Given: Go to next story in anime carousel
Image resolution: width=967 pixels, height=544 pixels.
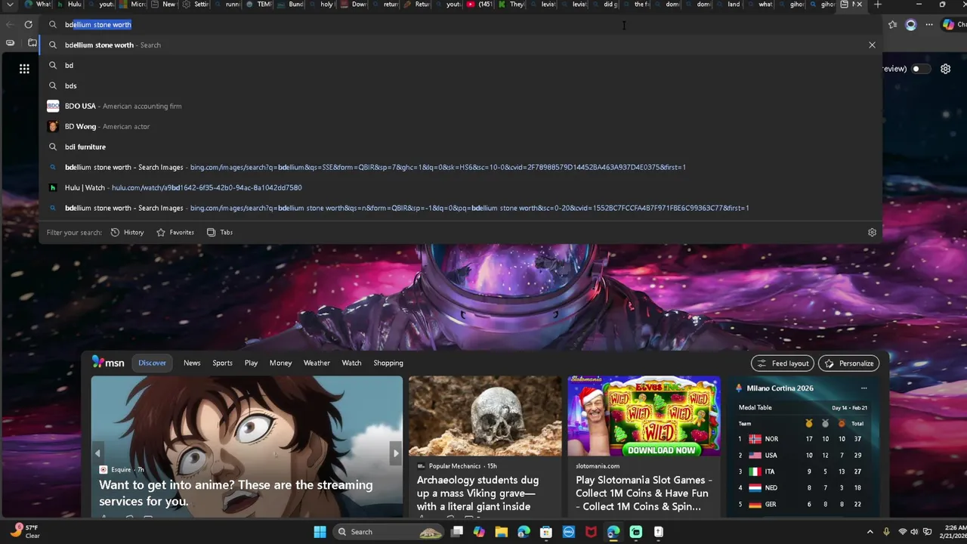Looking at the screenshot, I should click(x=396, y=453).
